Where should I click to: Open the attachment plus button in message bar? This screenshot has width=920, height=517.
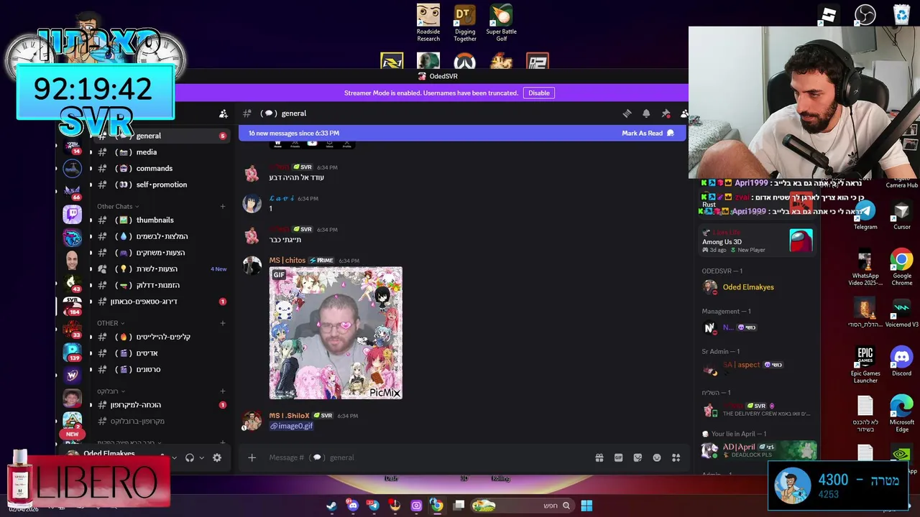pos(252,457)
